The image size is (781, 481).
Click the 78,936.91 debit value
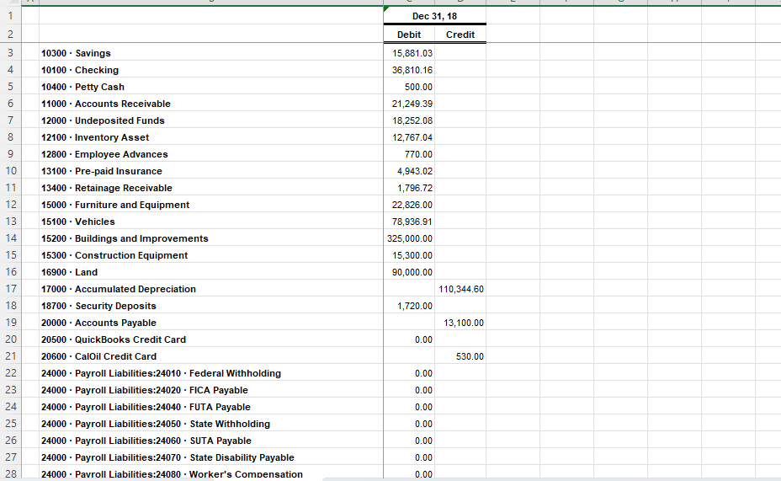click(412, 222)
